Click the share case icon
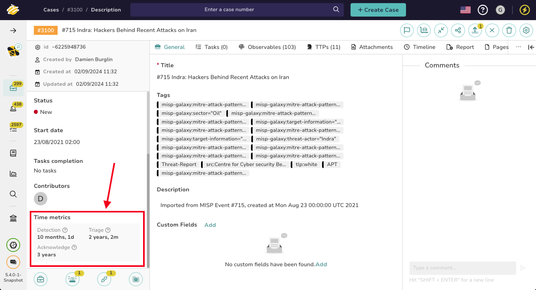Viewport: 536px width, 290px height. pyautogui.click(x=458, y=30)
